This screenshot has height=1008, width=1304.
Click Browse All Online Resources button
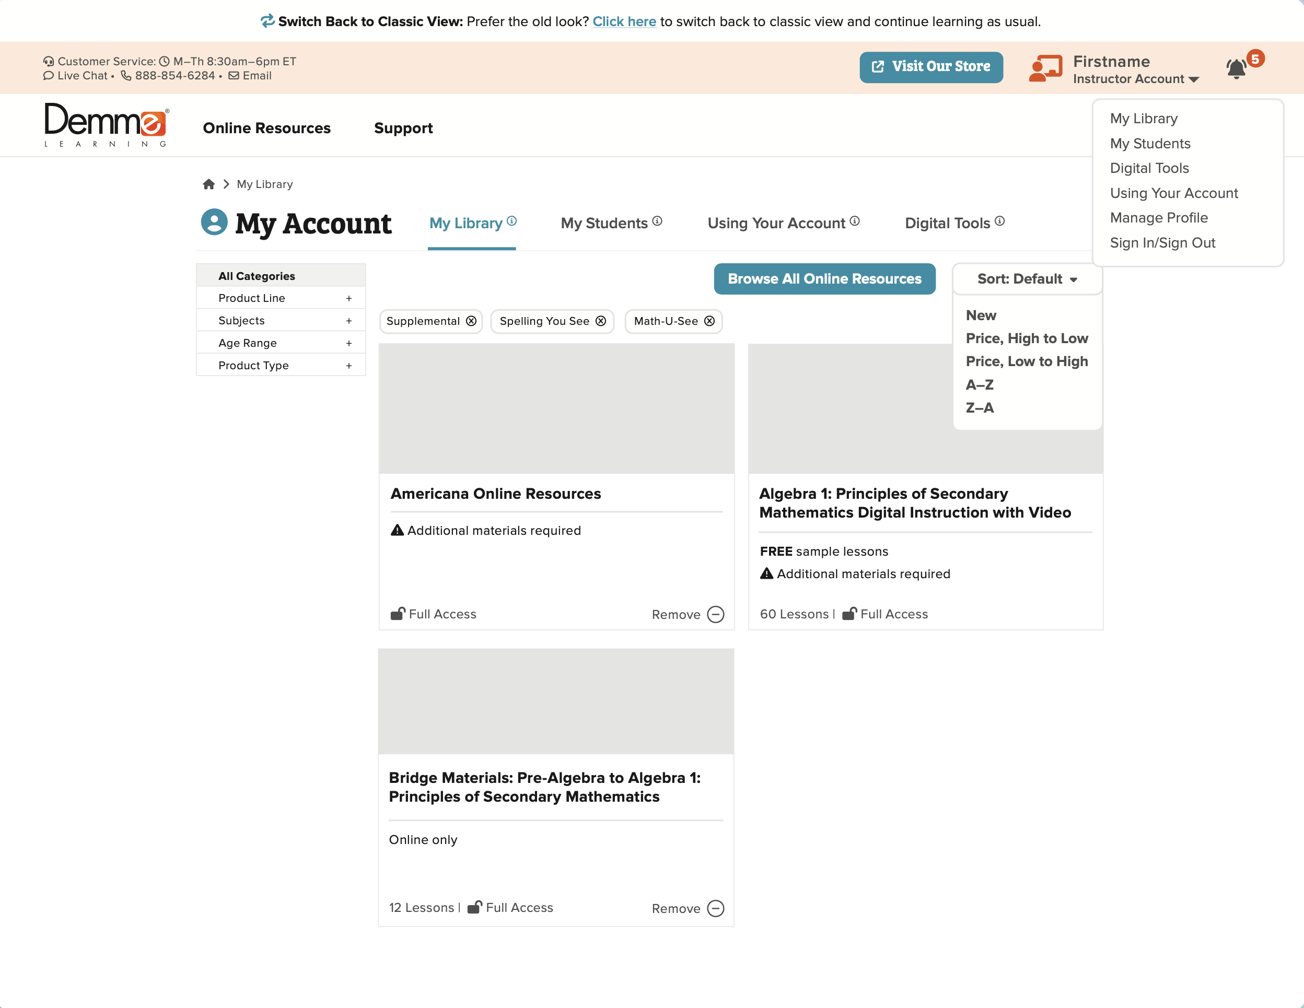pyautogui.click(x=824, y=279)
